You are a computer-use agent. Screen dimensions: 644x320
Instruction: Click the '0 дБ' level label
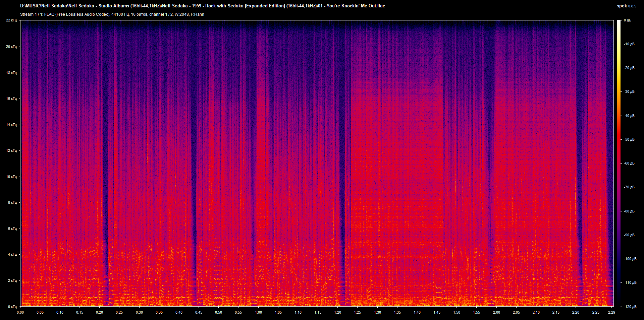click(x=628, y=20)
